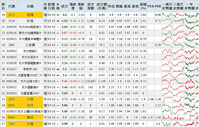Image resolution: width=199 pixels, height=127 pixels.
Task: Click the 排名 ranking column header
Action: click(x=3, y=6)
